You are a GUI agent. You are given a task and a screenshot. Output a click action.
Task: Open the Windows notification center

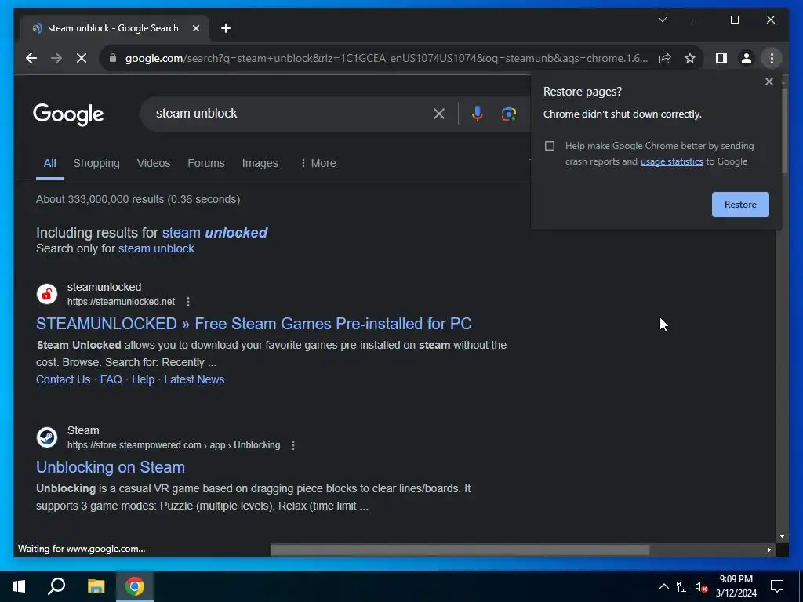pyautogui.click(x=777, y=586)
